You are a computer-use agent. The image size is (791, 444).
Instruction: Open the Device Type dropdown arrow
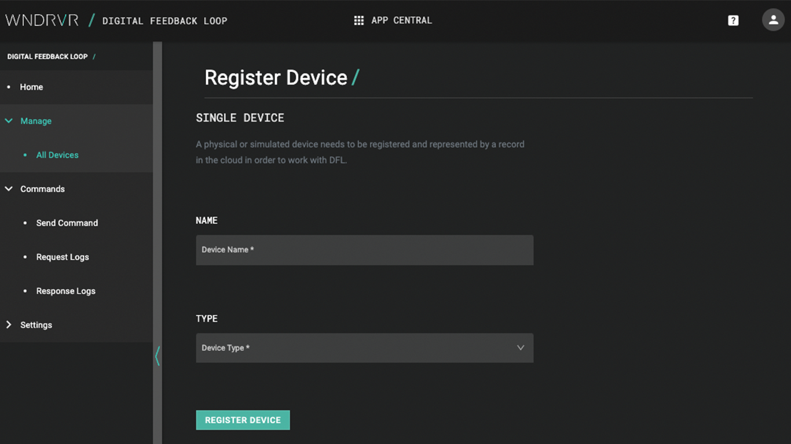tap(521, 348)
